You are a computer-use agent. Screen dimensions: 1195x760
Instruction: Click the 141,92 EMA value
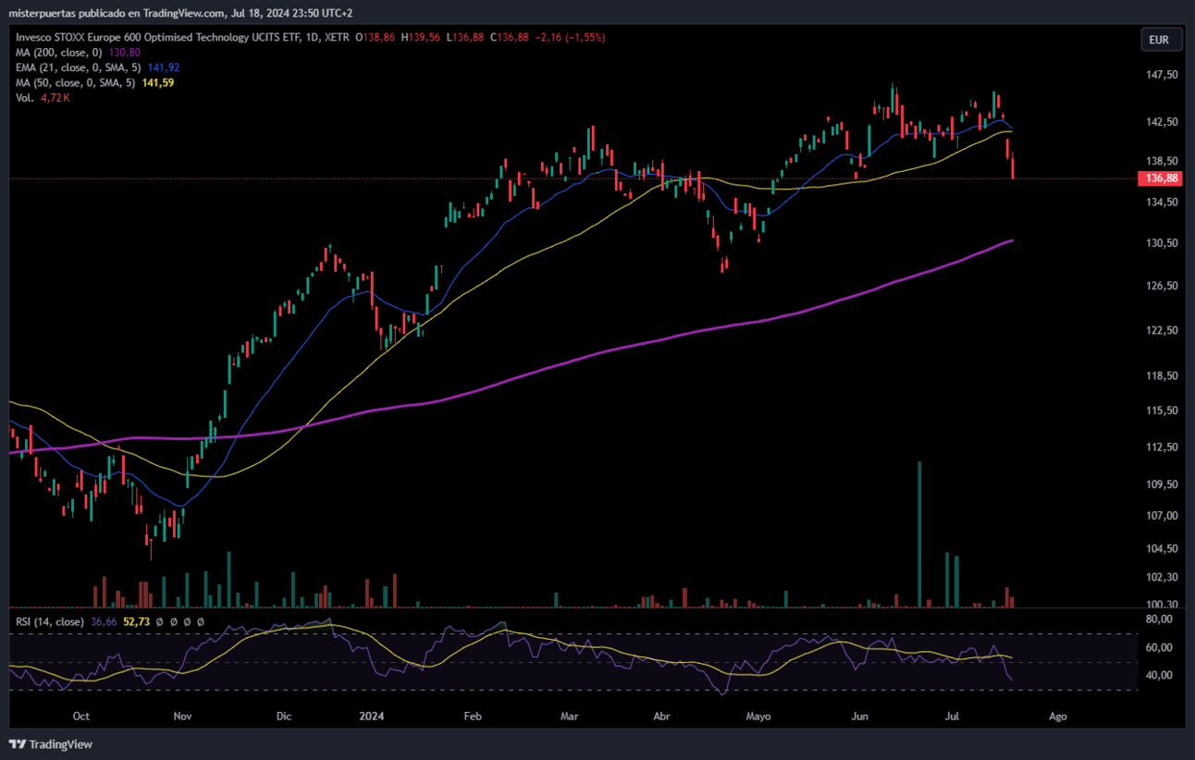point(164,67)
